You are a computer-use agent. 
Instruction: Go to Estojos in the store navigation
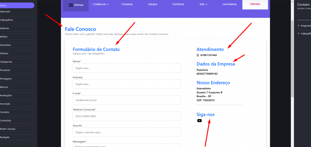153,4
